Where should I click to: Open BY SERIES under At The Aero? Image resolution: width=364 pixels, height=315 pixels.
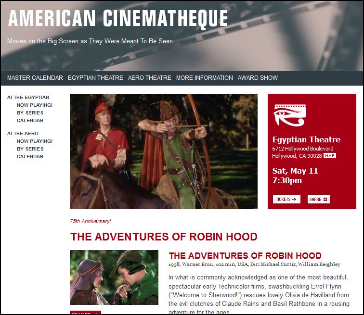(30, 149)
